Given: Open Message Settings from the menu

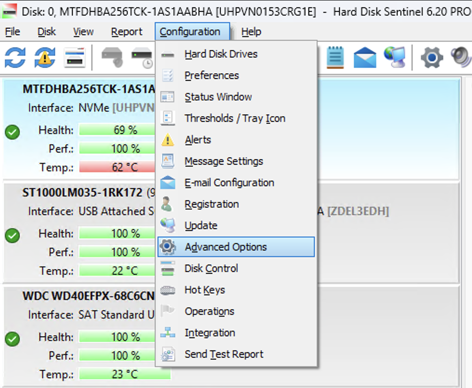Looking at the screenshot, I should (236, 161).
